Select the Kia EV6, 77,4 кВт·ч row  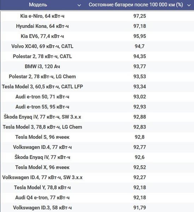(98, 36)
